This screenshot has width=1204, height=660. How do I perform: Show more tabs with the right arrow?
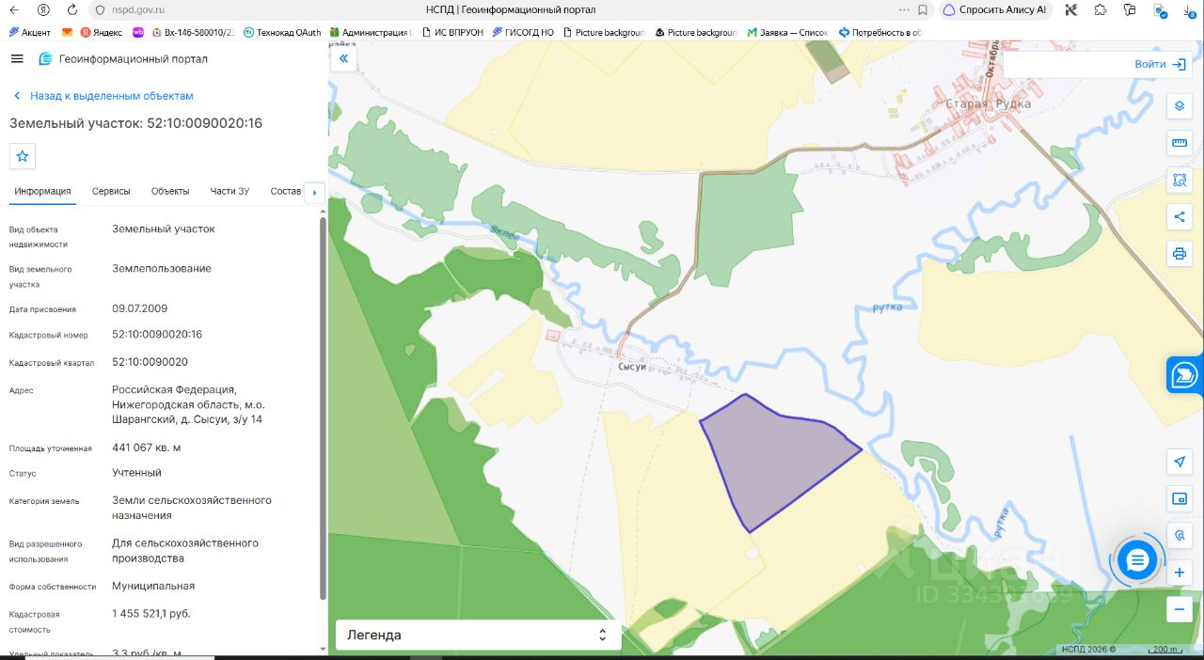[x=314, y=192]
